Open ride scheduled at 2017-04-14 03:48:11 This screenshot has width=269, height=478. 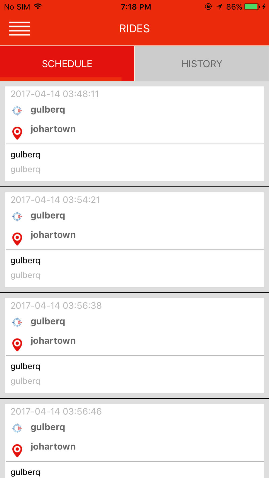(x=134, y=134)
